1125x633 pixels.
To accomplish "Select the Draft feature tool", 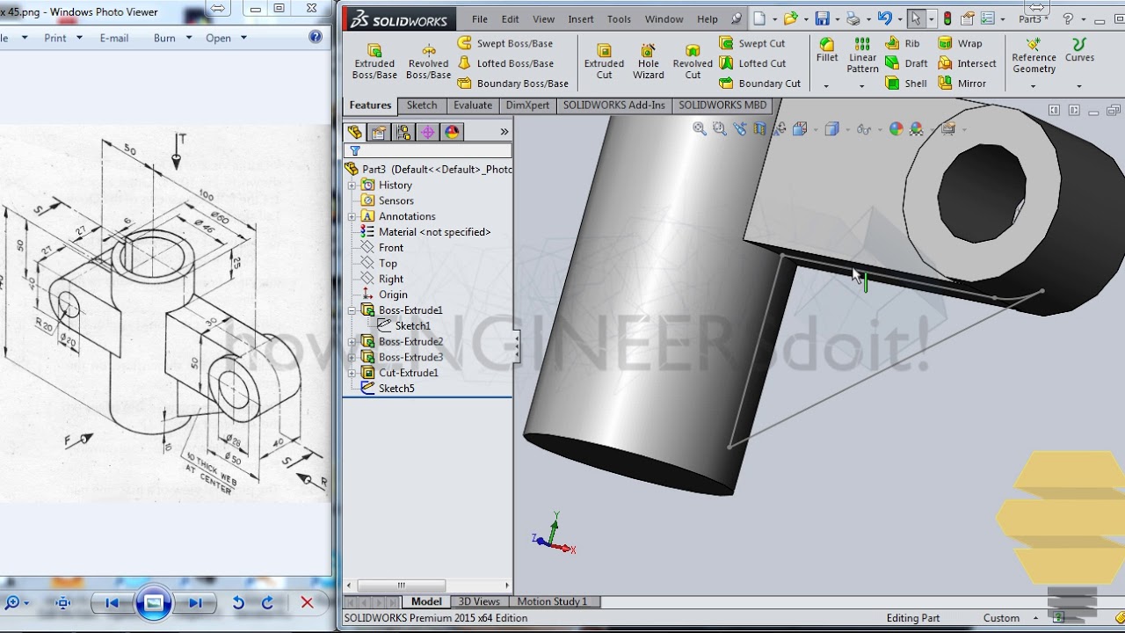I will [906, 63].
